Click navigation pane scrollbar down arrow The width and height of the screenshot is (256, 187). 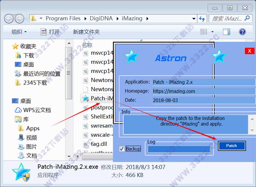tap(69, 156)
